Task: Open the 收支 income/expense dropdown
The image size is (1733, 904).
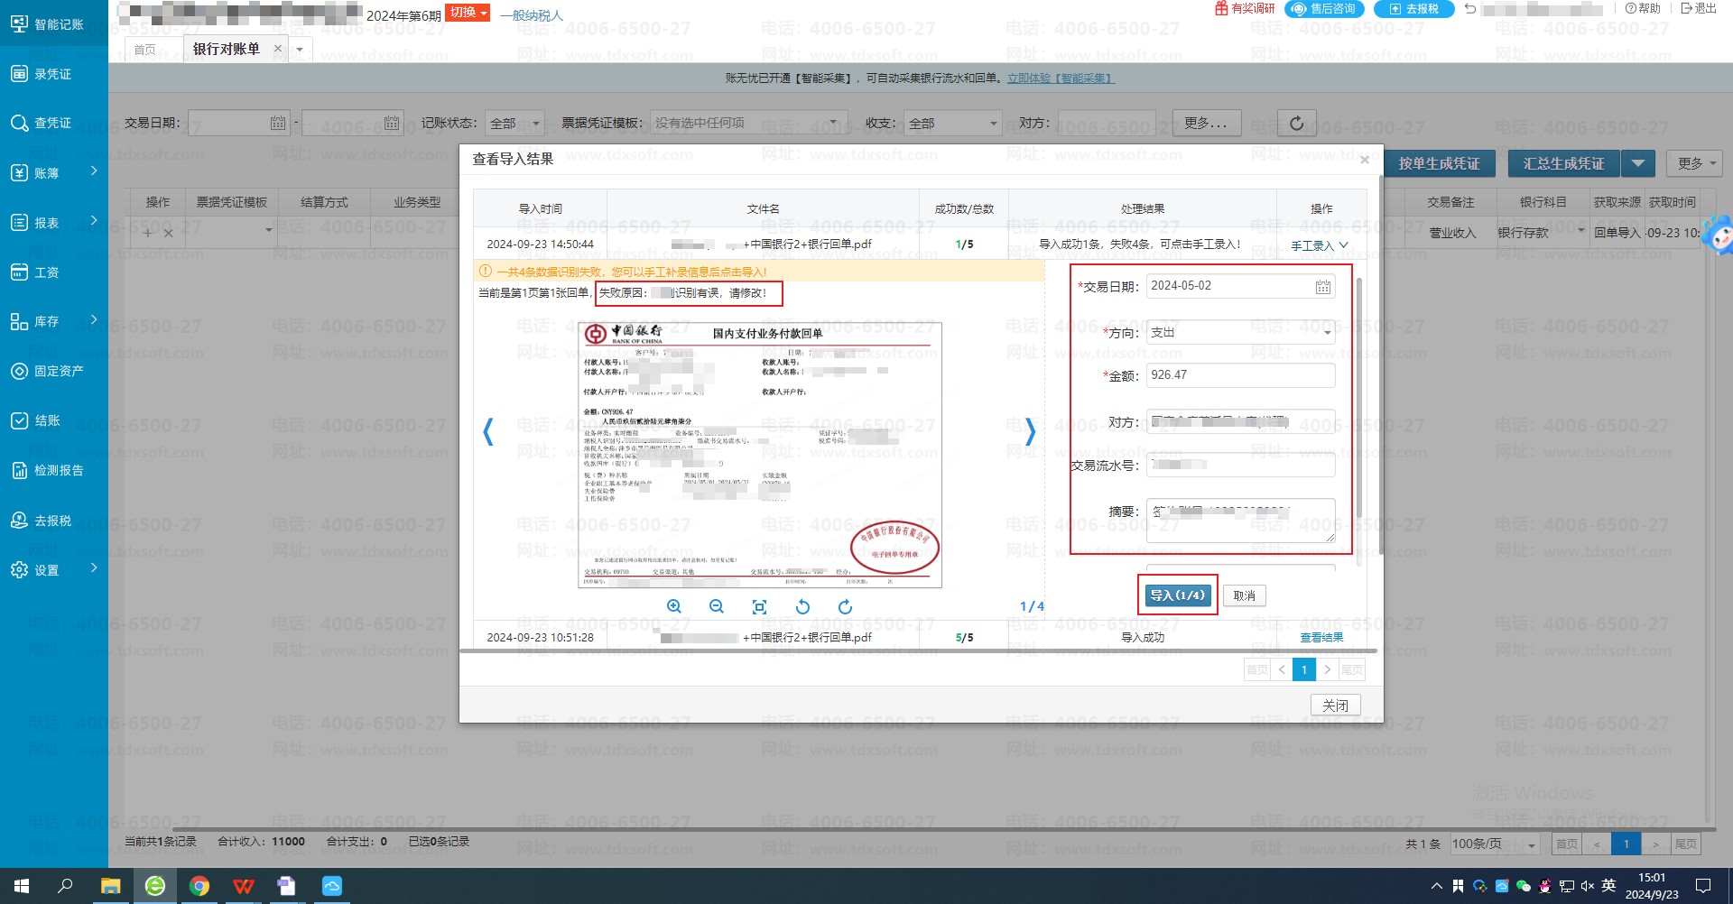Action: click(953, 124)
